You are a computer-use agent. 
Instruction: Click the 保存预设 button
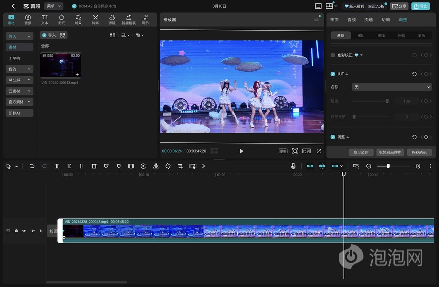[x=419, y=152]
